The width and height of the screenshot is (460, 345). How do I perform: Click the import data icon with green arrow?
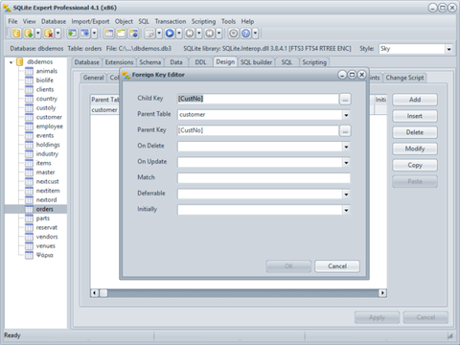(x=73, y=34)
